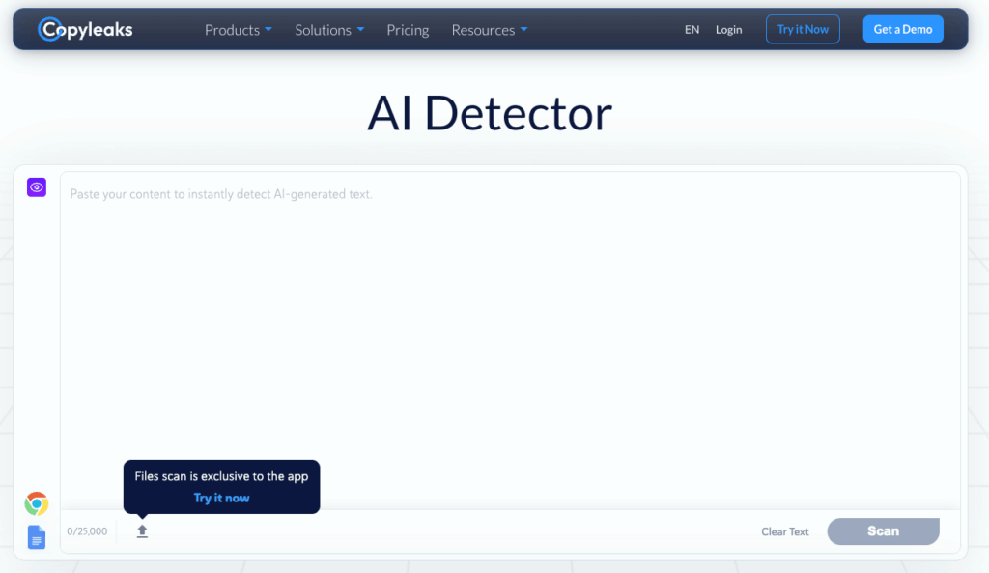Click the Get a Demo button

point(903,29)
